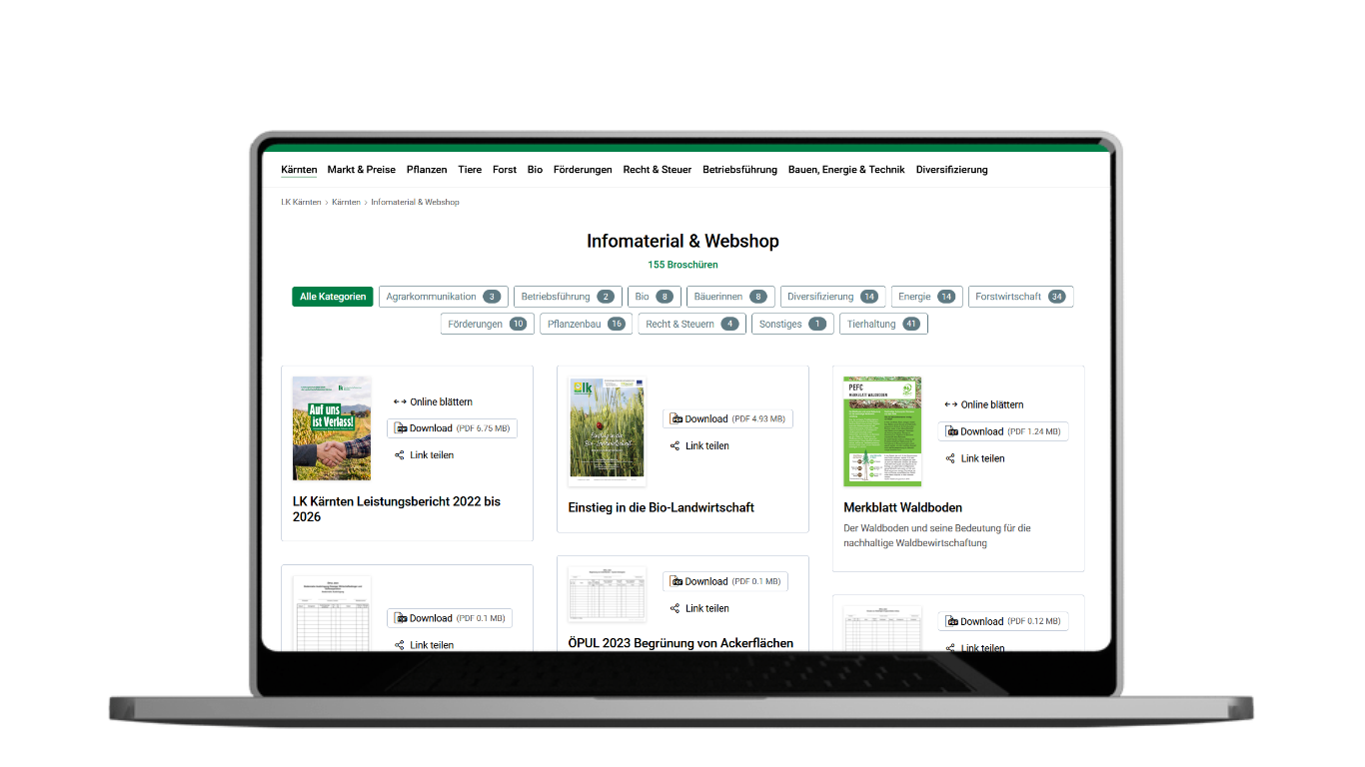The width and height of the screenshot is (1365, 767).
Task: Click the 'Infomaterial & Webshop' page heading
Action: click(682, 242)
